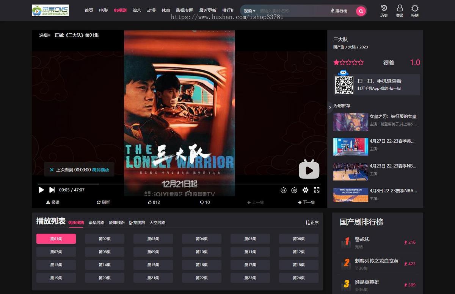Dismiss the 上次看到 resume notice
The height and width of the screenshot is (294, 455).
pyautogui.click(x=52, y=170)
